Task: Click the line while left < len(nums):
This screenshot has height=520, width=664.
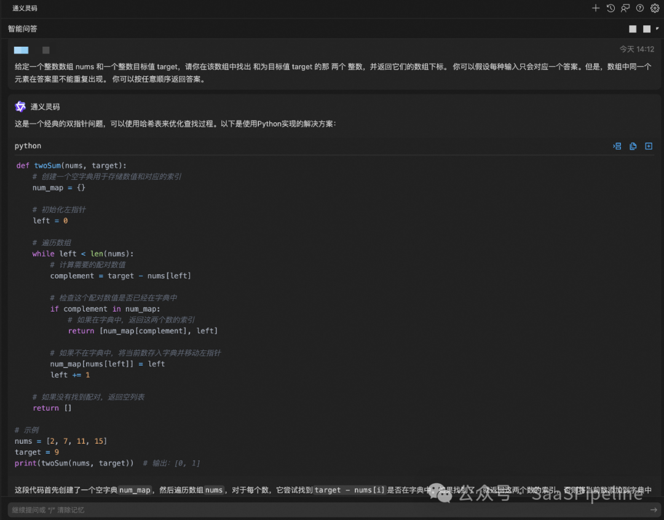Action: (83, 254)
